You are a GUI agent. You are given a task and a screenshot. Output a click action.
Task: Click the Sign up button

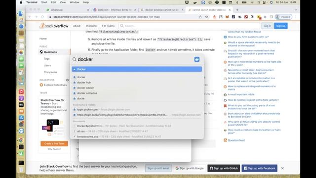point(281,26)
